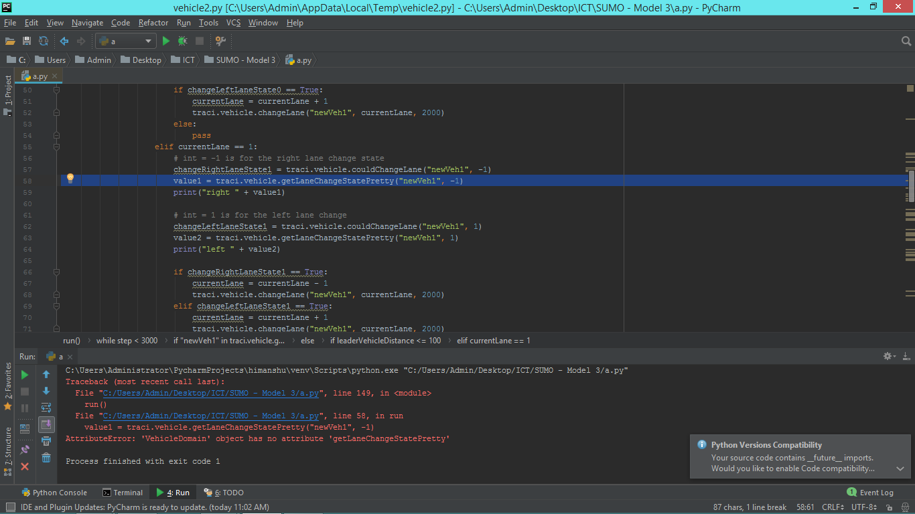Click the Restore Layout icon in Run panel
915x514 pixels.
[25, 429]
